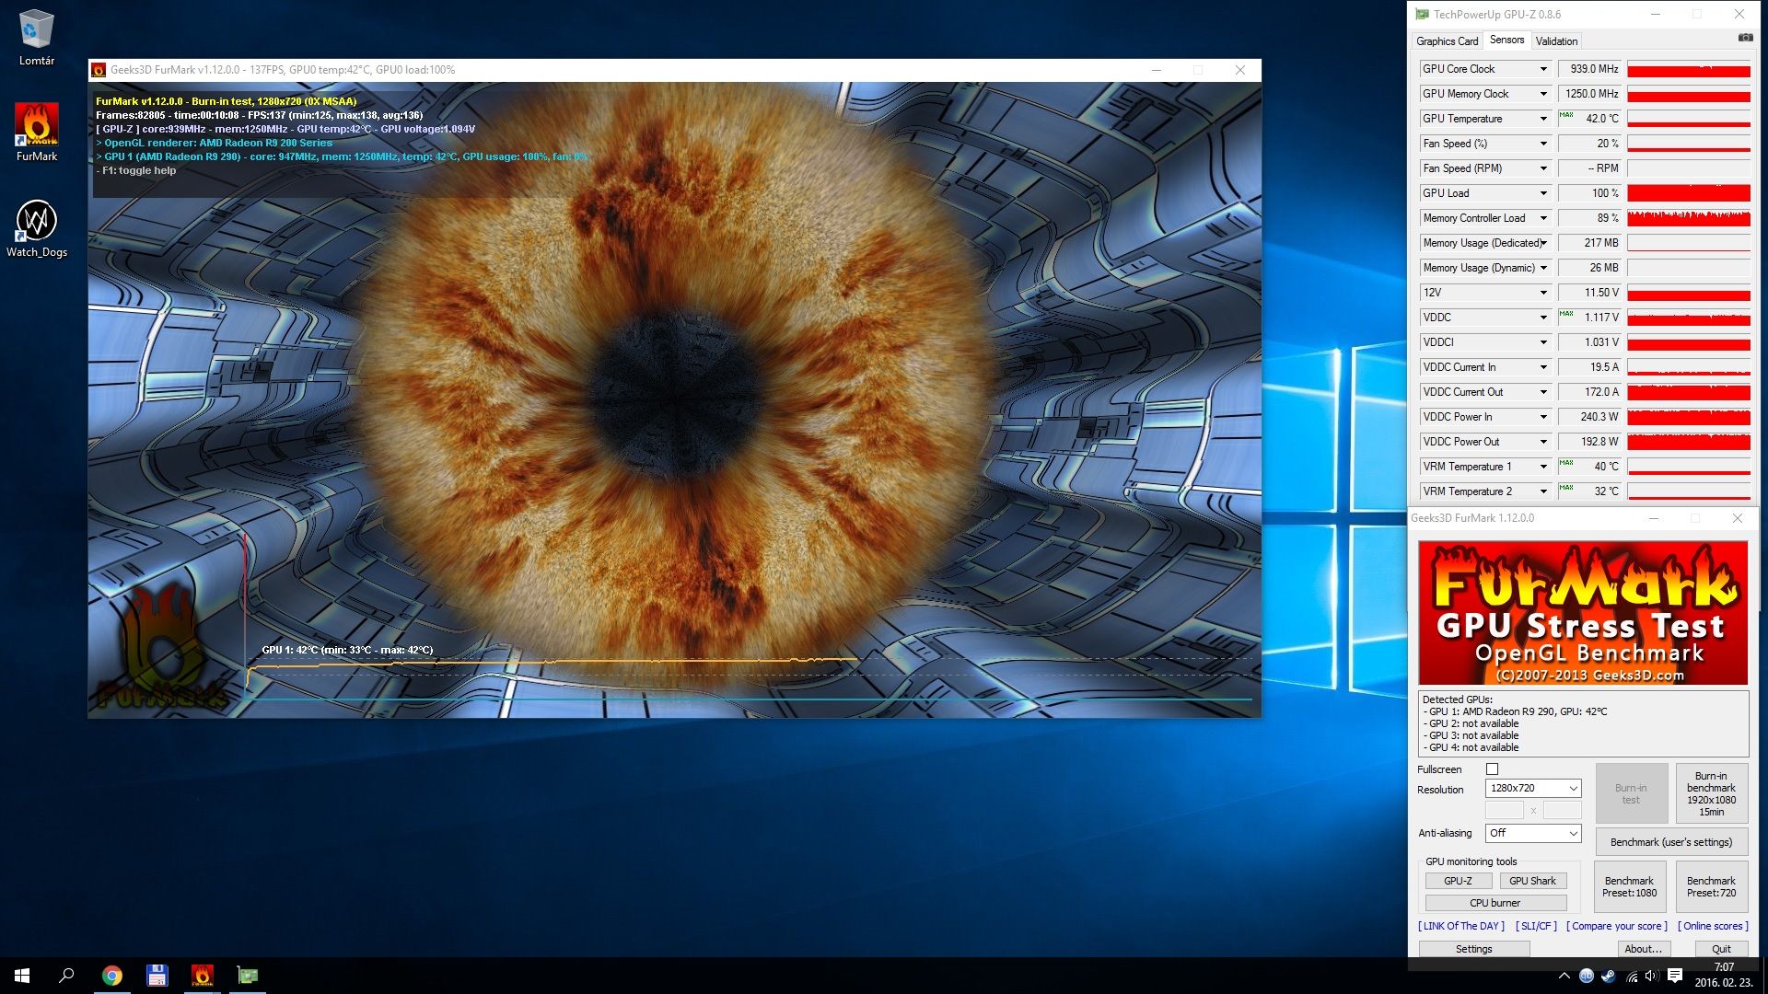
Task: Expand GPU Memory Clock sensor dropdown
Action: [1543, 94]
